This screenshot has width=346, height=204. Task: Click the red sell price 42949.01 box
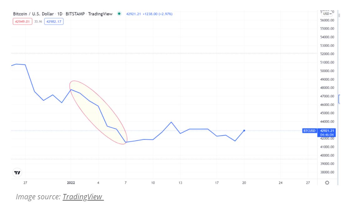click(23, 22)
